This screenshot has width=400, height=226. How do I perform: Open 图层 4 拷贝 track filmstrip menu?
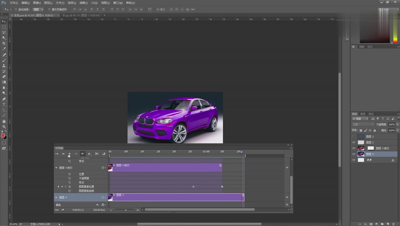click(x=103, y=168)
